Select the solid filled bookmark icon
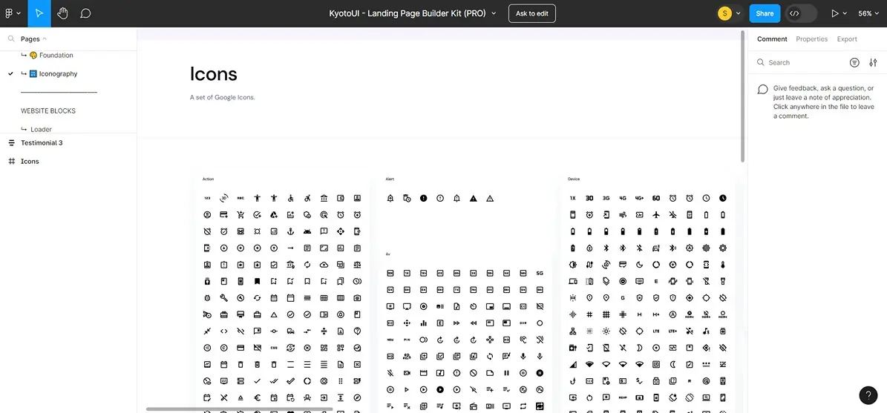Screen dimensions: 887x413 [258, 281]
